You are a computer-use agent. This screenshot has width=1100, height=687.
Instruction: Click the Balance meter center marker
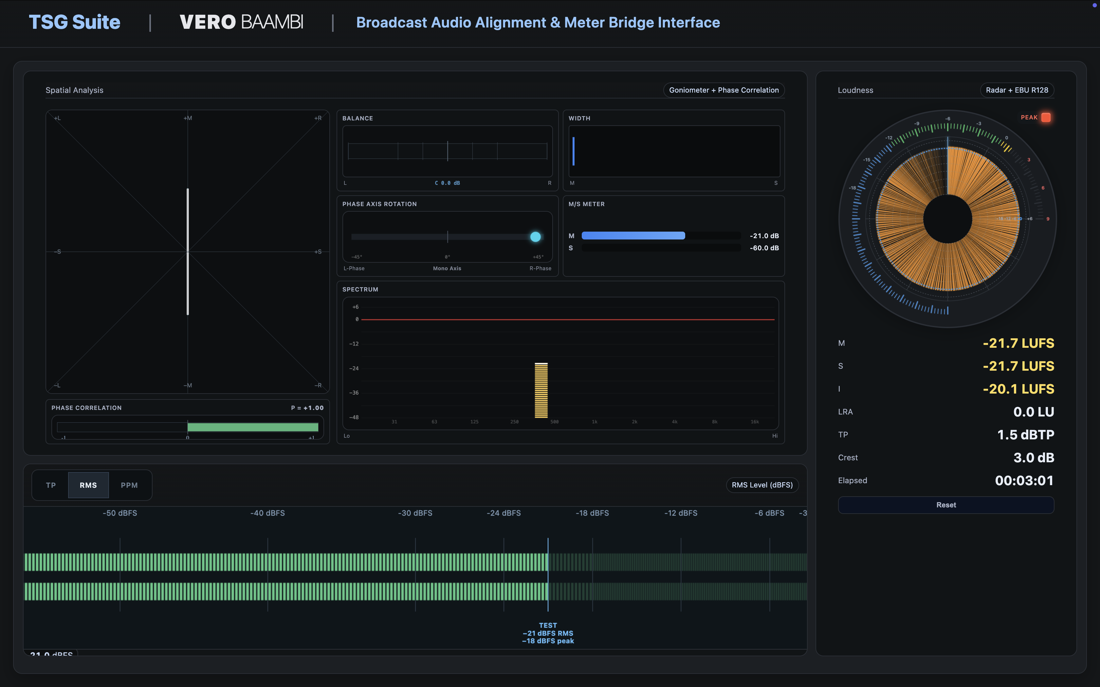(447, 151)
